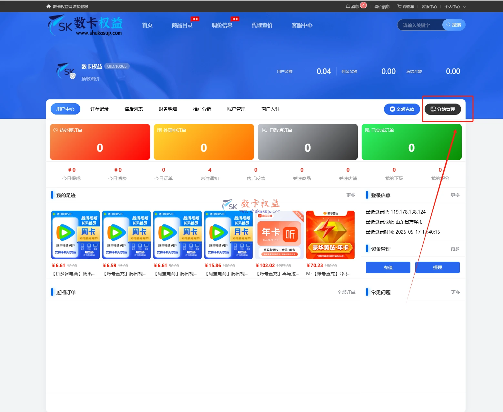Click 今日订单 statistic
The image size is (503, 412).
click(x=164, y=174)
